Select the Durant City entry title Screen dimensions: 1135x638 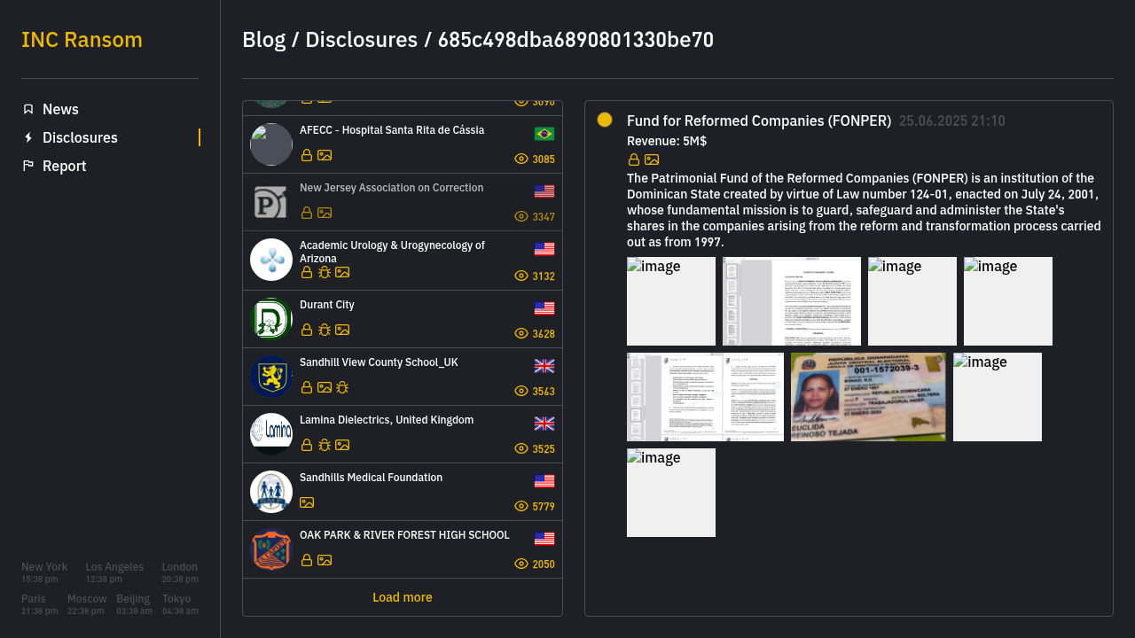click(327, 305)
